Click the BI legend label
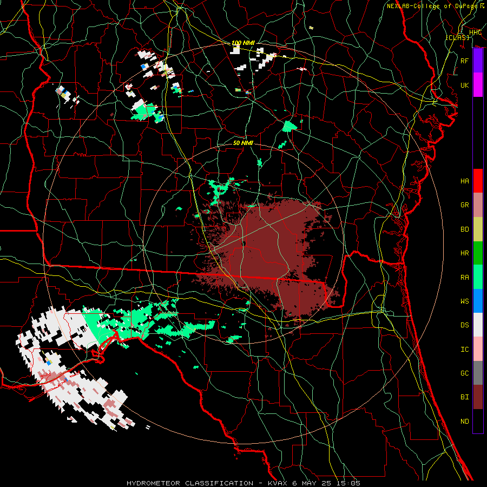 (465, 397)
